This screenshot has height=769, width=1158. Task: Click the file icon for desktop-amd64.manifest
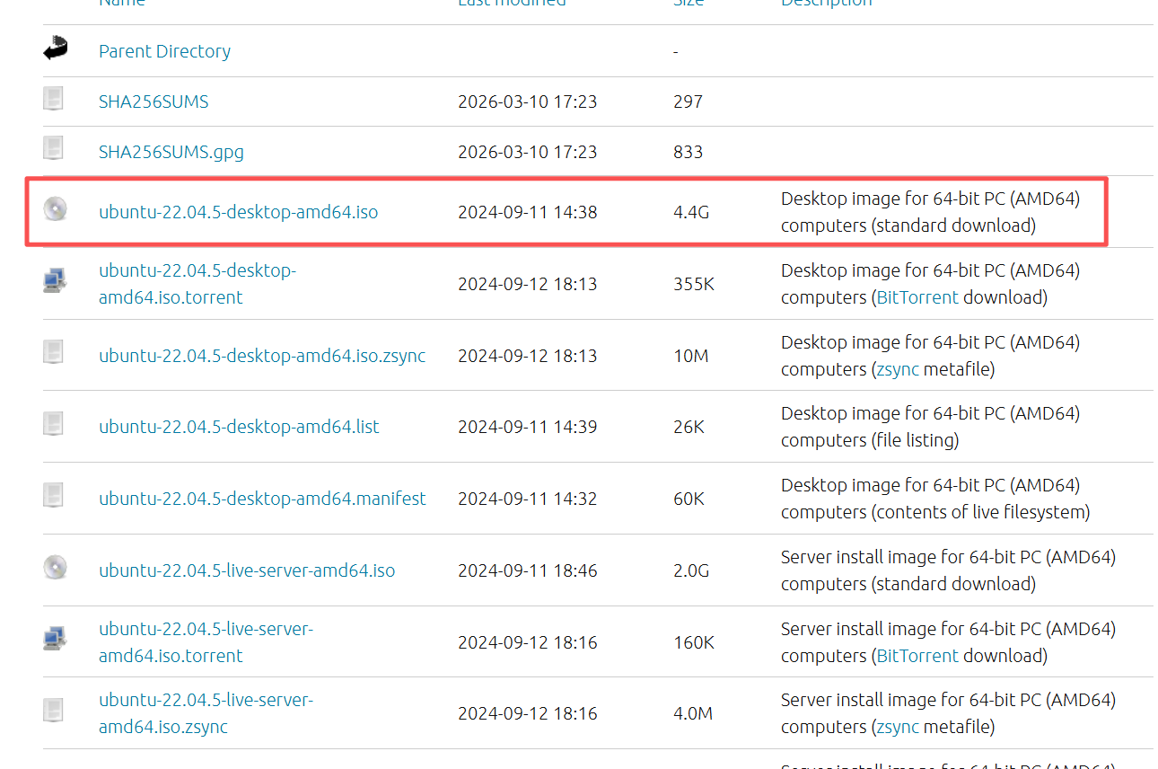54,495
